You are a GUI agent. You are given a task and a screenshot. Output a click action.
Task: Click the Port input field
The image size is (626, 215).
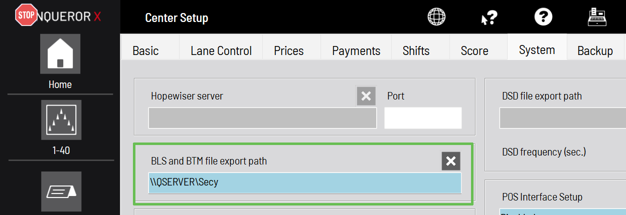click(423, 118)
